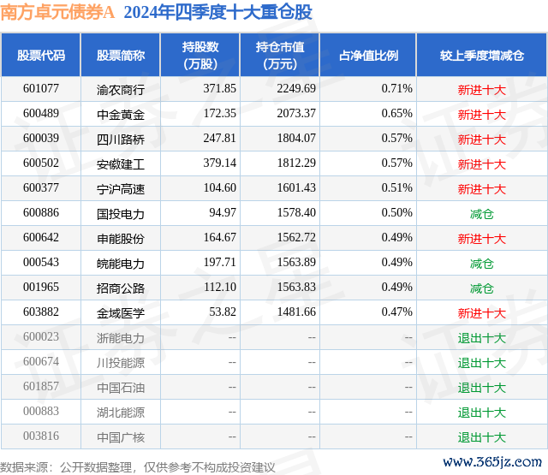Select stock code 000543
This screenshot has height=475, width=548.
pos(41,262)
